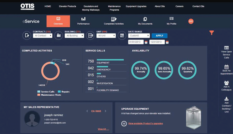Go to previous sales representative contract
This screenshot has height=134, width=233.
pyautogui.click(x=87, y=111)
